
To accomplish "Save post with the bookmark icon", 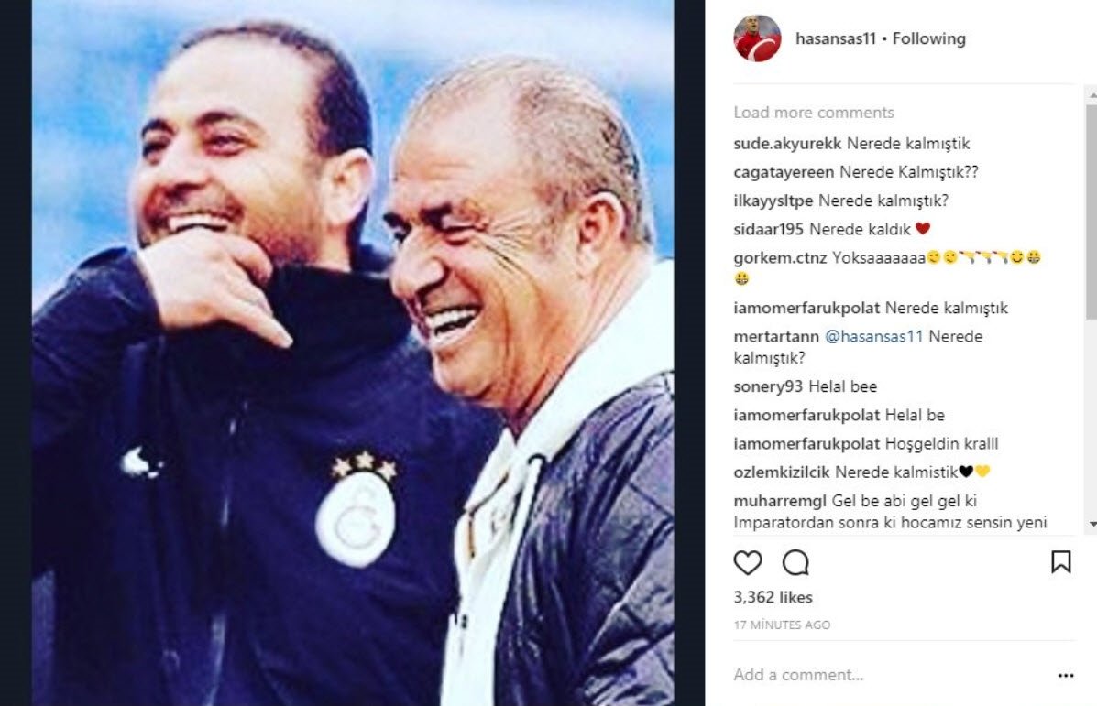I will point(1060,562).
